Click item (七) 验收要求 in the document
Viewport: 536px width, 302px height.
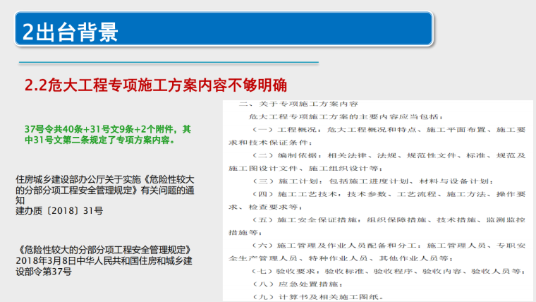pos(381,270)
